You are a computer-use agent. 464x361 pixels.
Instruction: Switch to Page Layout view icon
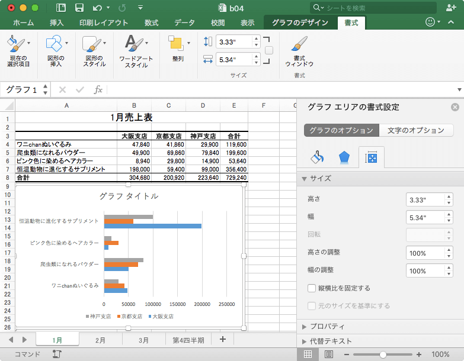tap(329, 354)
